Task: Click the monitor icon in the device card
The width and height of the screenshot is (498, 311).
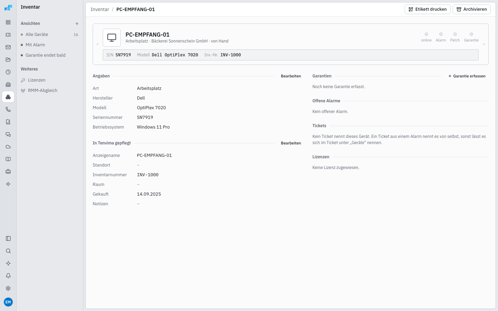Action: pos(112,38)
